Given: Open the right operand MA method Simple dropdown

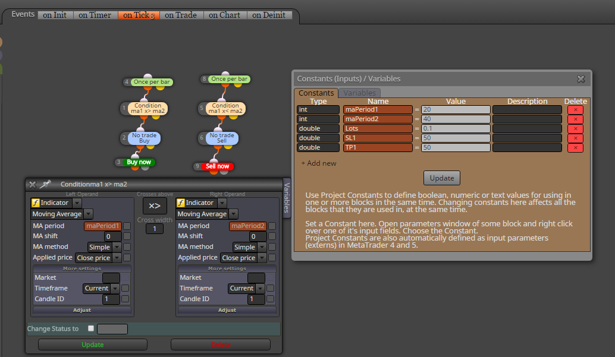Looking at the screenshot, I should coord(262,247).
